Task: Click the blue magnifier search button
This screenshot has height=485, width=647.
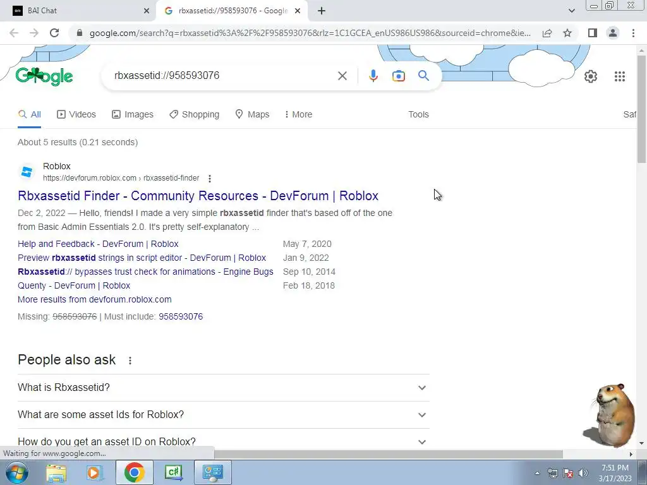Action: (423, 76)
